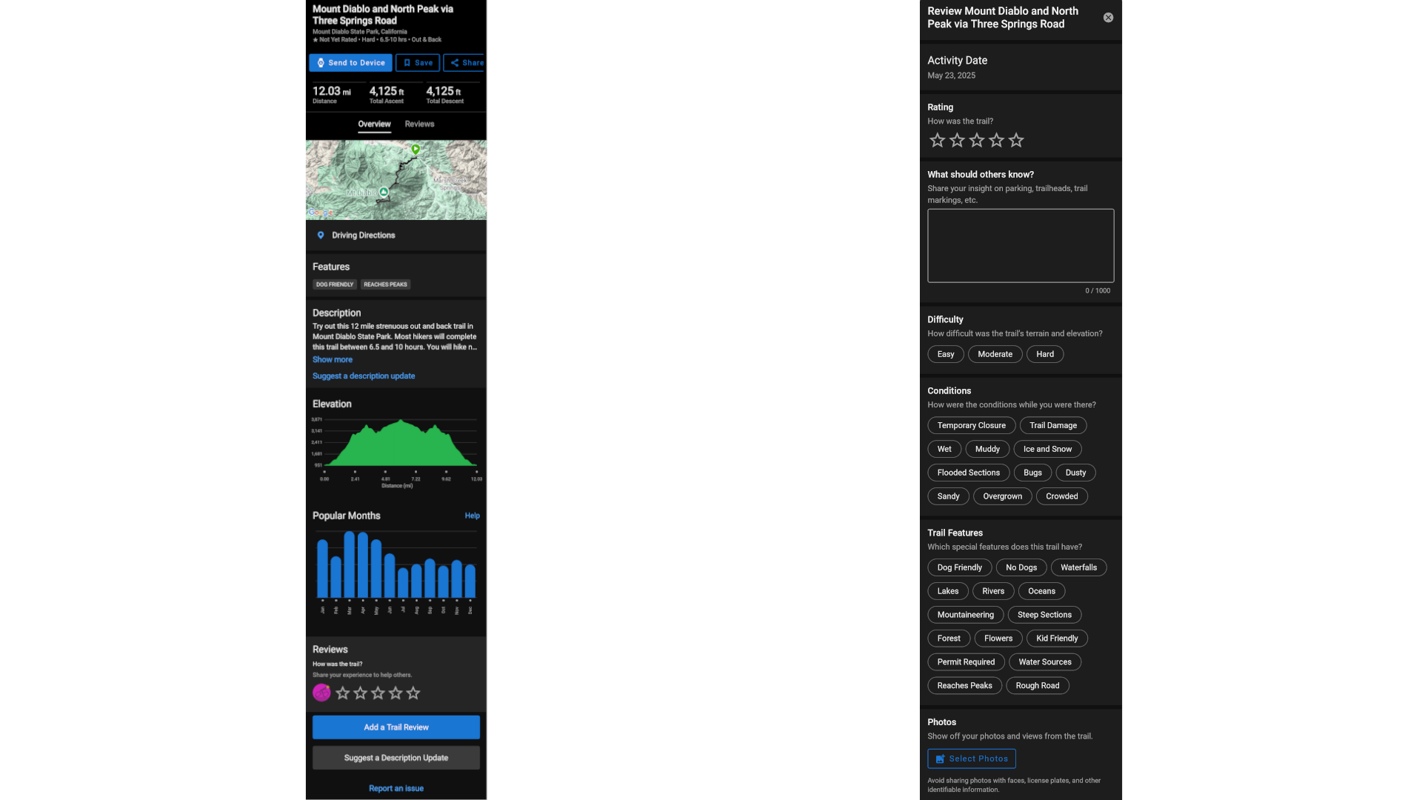This screenshot has height=800, width=1422.
Task: Rate one star in left Reviews section
Action: pyautogui.click(x=342, y=693)
